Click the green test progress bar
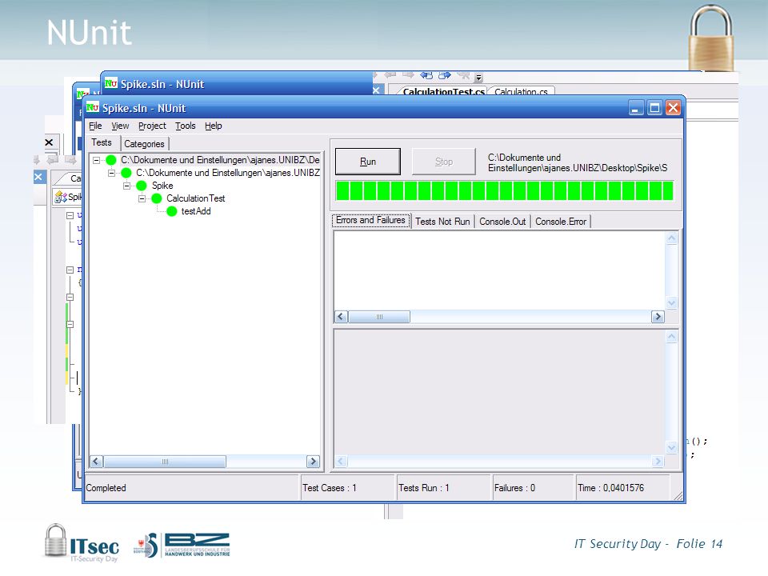Viewport: 768px width, 576px height. pyautogui.click(x=505, y=190)
